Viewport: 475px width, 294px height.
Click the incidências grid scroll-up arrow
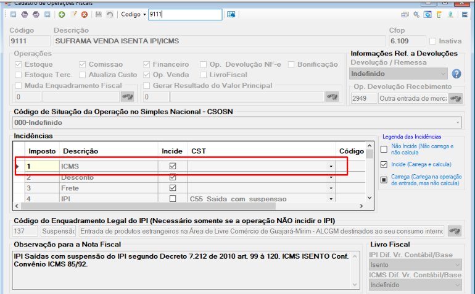click(370, 146)
